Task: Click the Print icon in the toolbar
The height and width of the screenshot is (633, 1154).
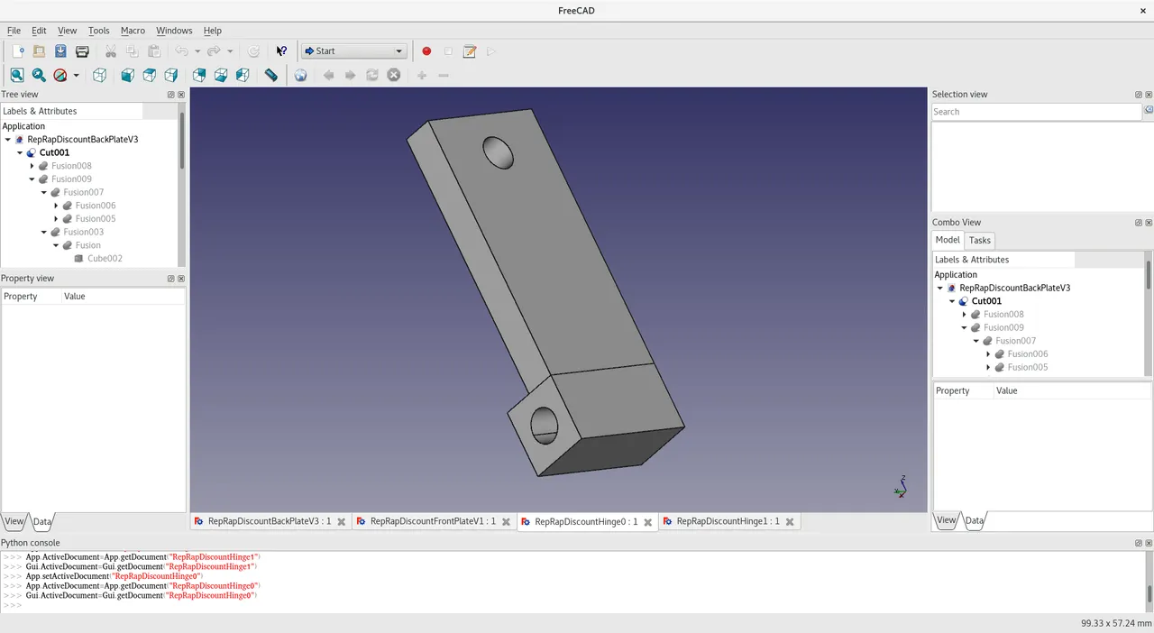Action: pyautogui.click(x=82, y=51)
